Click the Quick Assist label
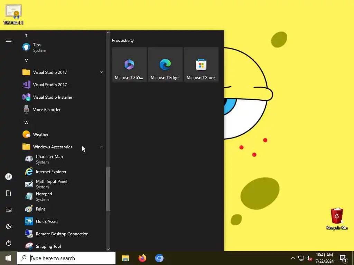This screenshot has width=354, height=265. pyautogui.click(x=47, y=221)
